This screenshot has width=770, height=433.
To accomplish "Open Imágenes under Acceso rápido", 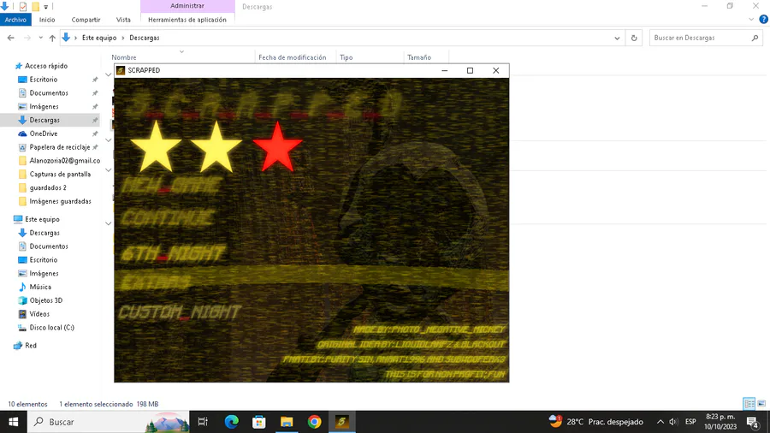I will click(44, 106).
